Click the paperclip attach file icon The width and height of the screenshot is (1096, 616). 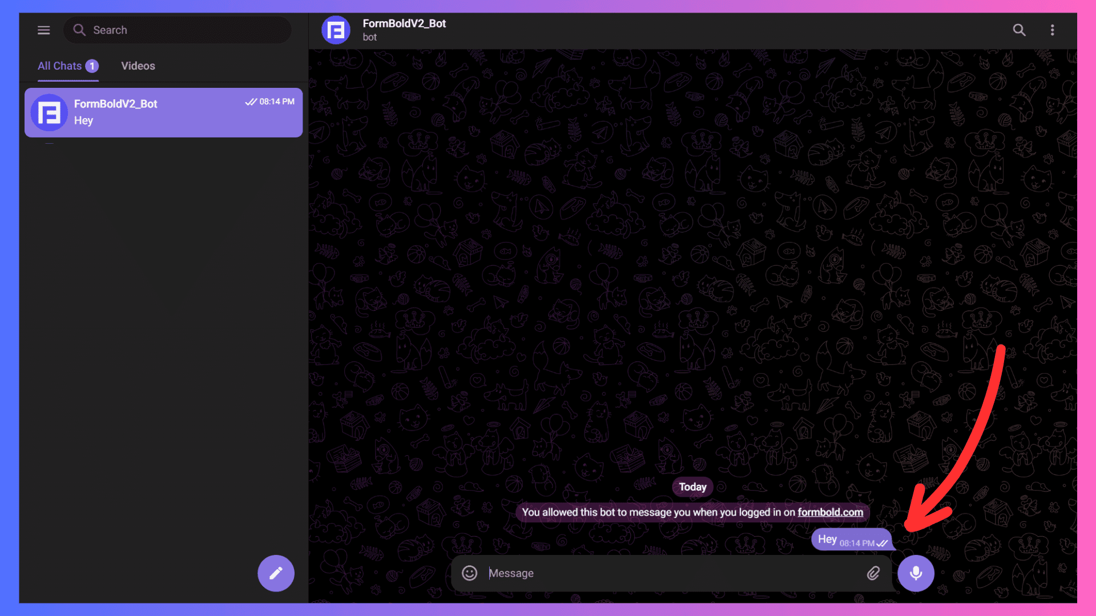(x=873, y=573)
